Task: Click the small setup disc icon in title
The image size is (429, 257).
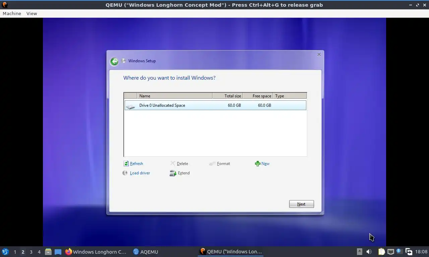Action: pos(123,61)
